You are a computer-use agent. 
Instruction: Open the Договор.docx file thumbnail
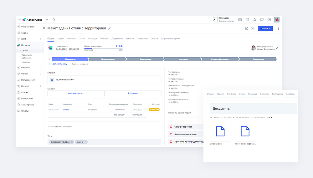pos(220,132)
